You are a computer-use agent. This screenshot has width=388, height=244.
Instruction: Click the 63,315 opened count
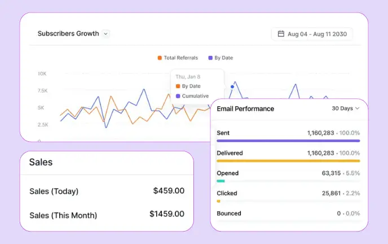331,173
